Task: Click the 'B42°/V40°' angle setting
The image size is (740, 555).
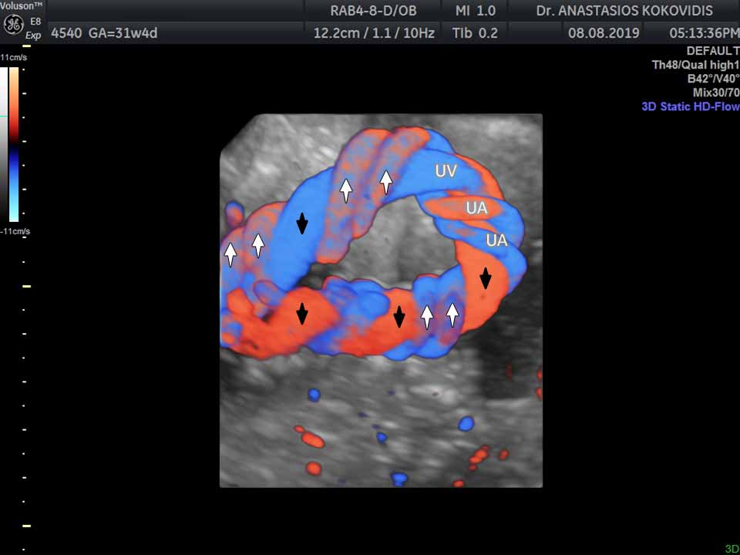Action: (713, 79)
